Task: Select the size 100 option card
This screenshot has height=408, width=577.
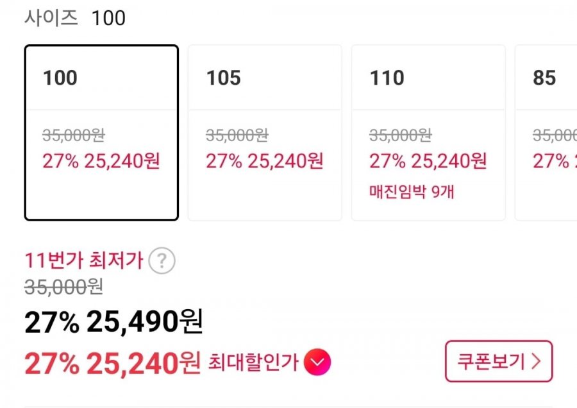Action: [x=101, y=133]
